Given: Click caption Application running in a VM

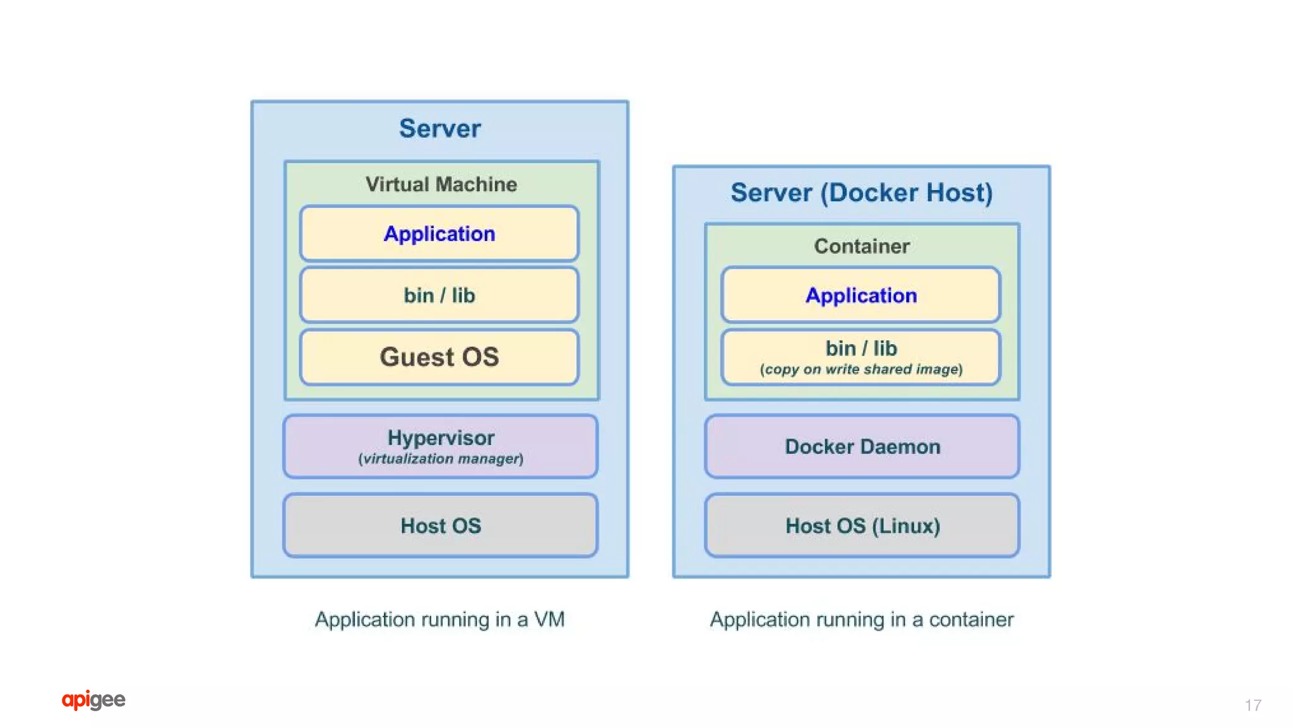Looking at the screenshot, I should point(439,619).
